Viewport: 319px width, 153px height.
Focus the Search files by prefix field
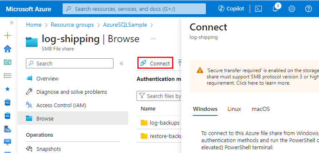tap(159, 96)
